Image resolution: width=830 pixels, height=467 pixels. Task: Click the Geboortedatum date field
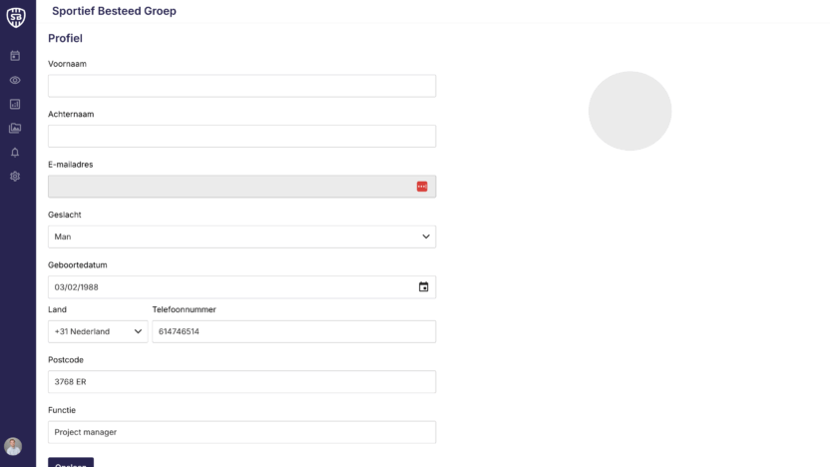point(229,287)
